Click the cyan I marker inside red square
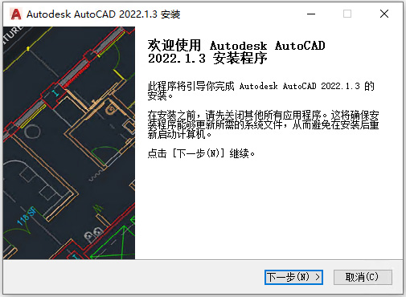Viewport: 406px width, 297px height. coord(55,93)
